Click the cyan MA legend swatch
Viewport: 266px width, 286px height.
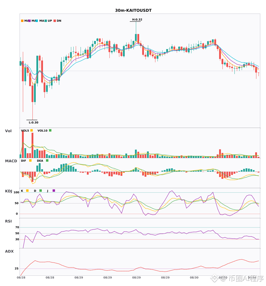37,21
